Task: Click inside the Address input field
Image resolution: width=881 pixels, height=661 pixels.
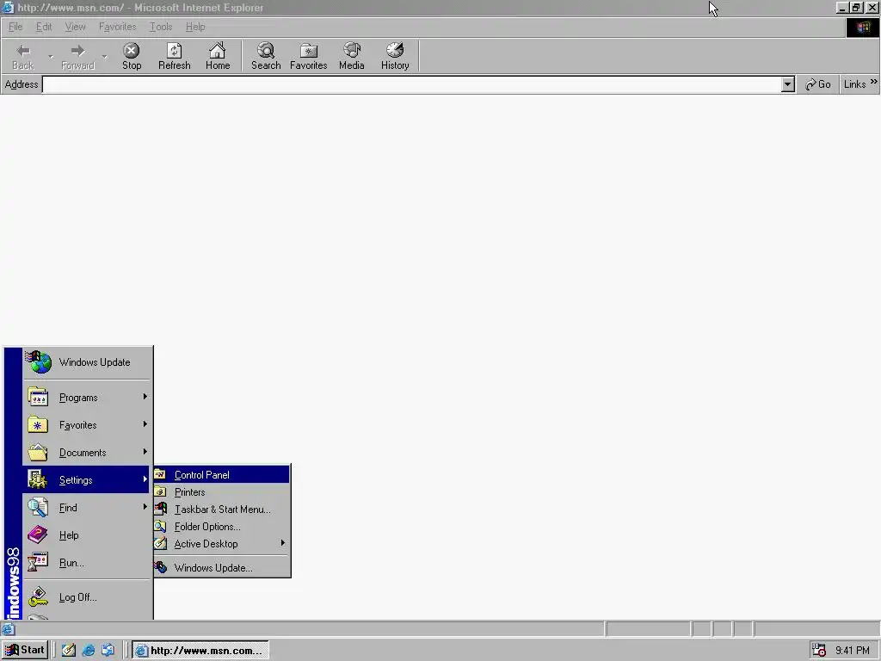Action: (412, 85)
